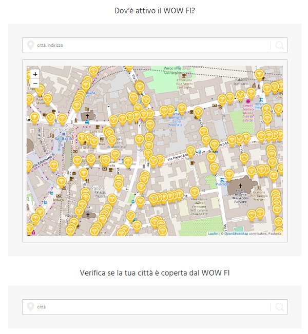This screenshot has width=308, height=334.
Task: Click 'Chiesa di Santa Maria della Passione' label
Action: point(241,196)
